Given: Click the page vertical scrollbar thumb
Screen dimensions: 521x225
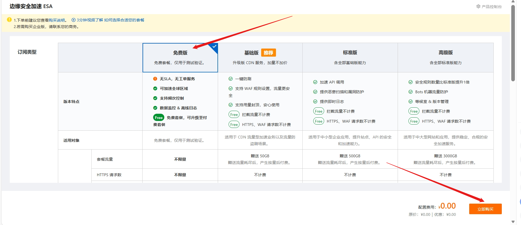Looking at the screenshot, I should (x=513, y=42).
